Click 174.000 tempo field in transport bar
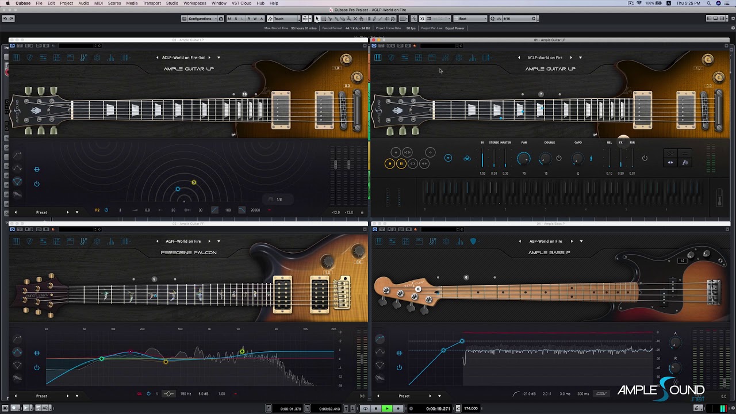This screenshot has height=414, width=736. (471, 409)
